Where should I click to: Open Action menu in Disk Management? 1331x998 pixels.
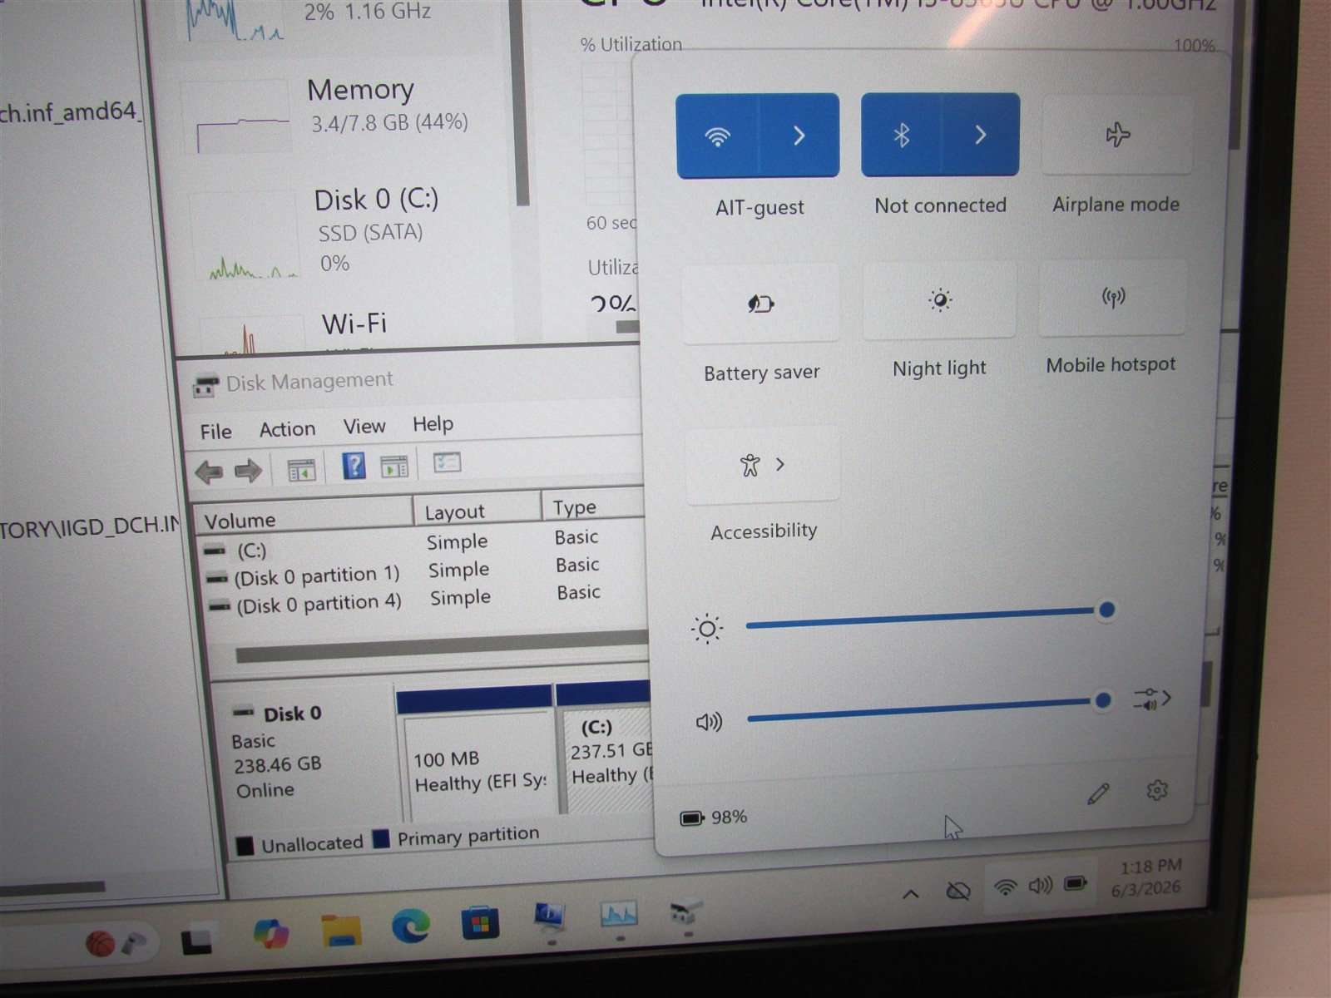(287, 429)
